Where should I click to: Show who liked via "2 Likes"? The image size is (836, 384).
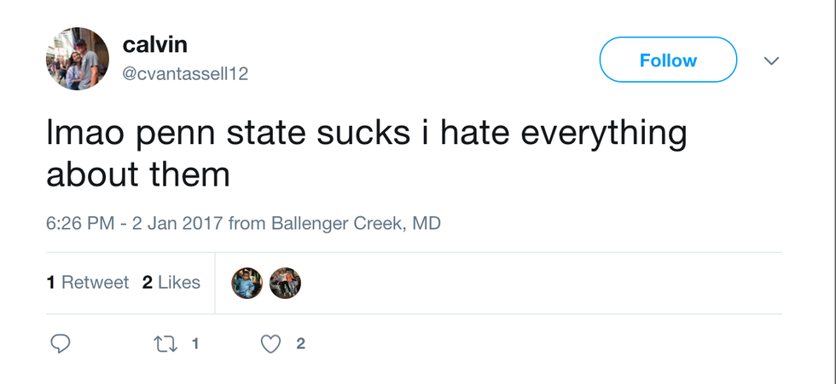[x=171, y=283]
